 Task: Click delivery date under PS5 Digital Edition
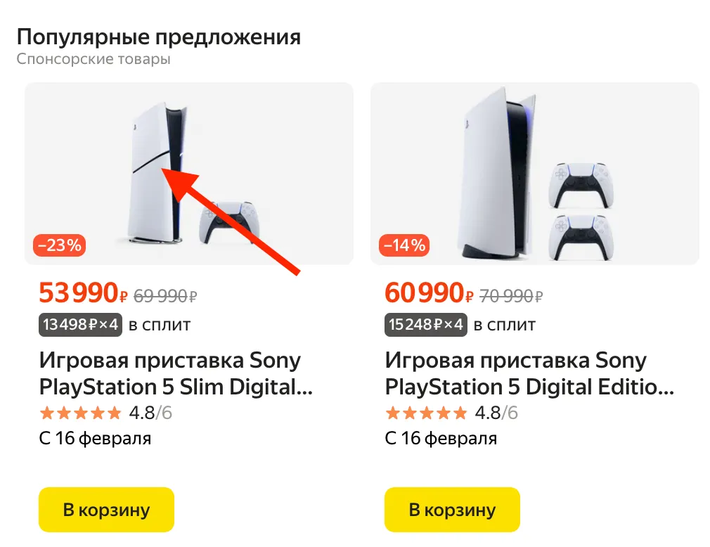pos(441,438)
